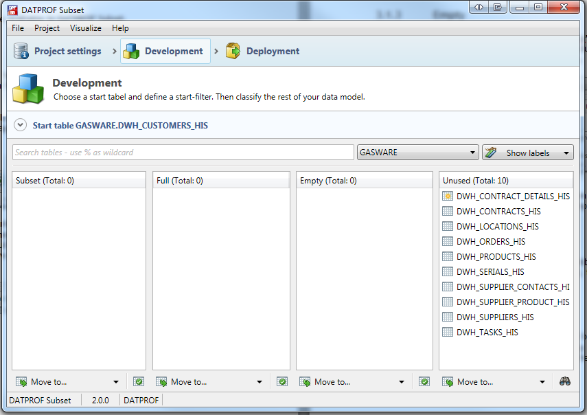This screenshot has width=587, height=415.
Task: Click the Project settings database icon
Action: (21, 51)
